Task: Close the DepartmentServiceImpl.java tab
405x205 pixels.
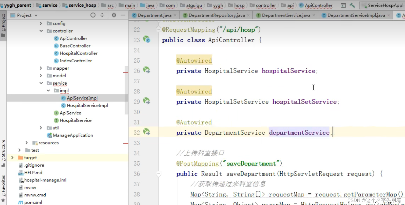Action: point(389,15)
